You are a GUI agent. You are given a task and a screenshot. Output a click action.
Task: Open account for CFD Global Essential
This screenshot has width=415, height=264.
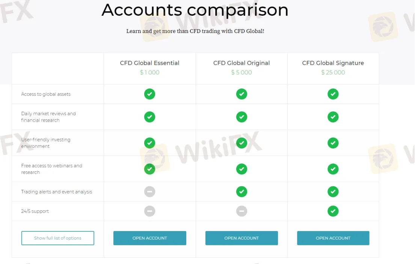(149, 238)
